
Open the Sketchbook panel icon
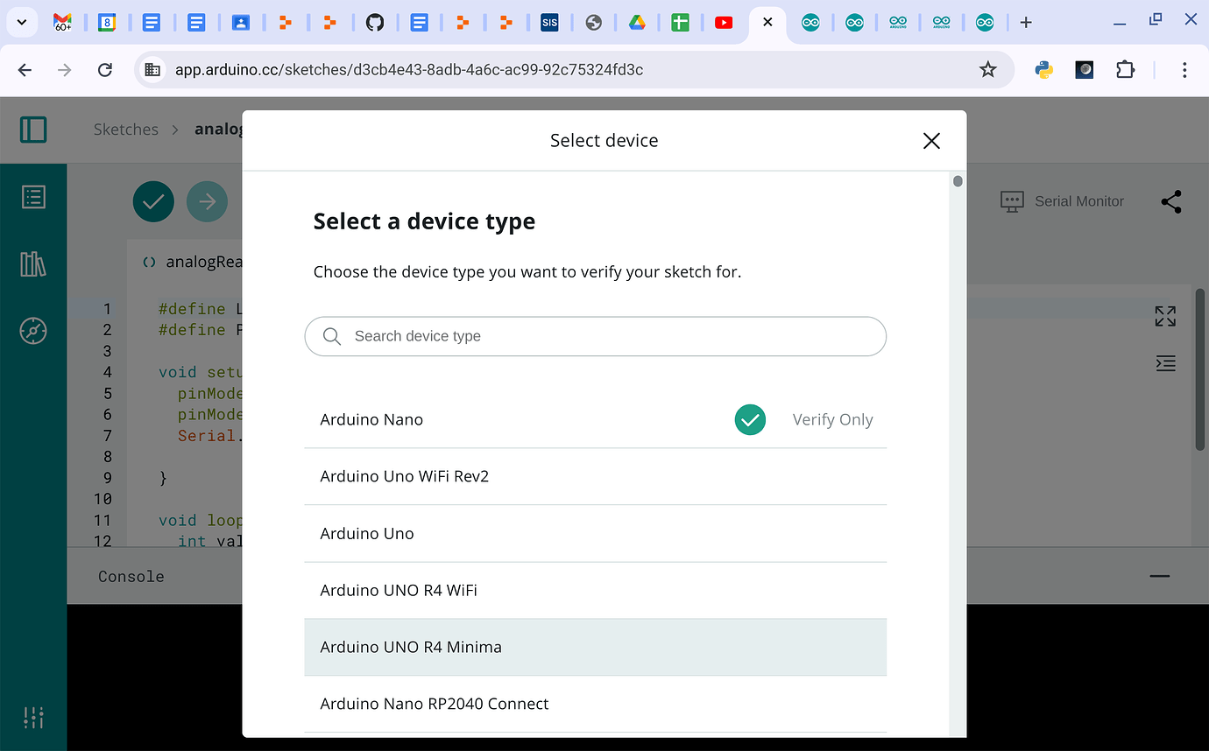click(x=33, y=197)
